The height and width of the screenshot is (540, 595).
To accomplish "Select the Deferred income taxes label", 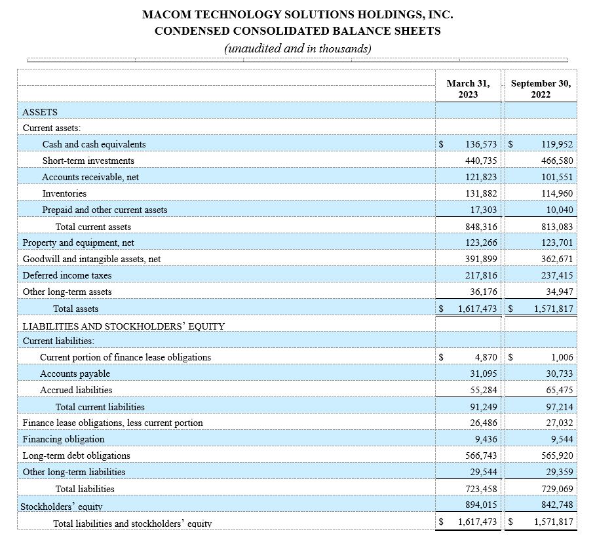I will 67,275.
